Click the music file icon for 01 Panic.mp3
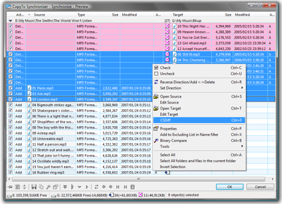The width and height of the screenshot is (282, 204). 29,88
